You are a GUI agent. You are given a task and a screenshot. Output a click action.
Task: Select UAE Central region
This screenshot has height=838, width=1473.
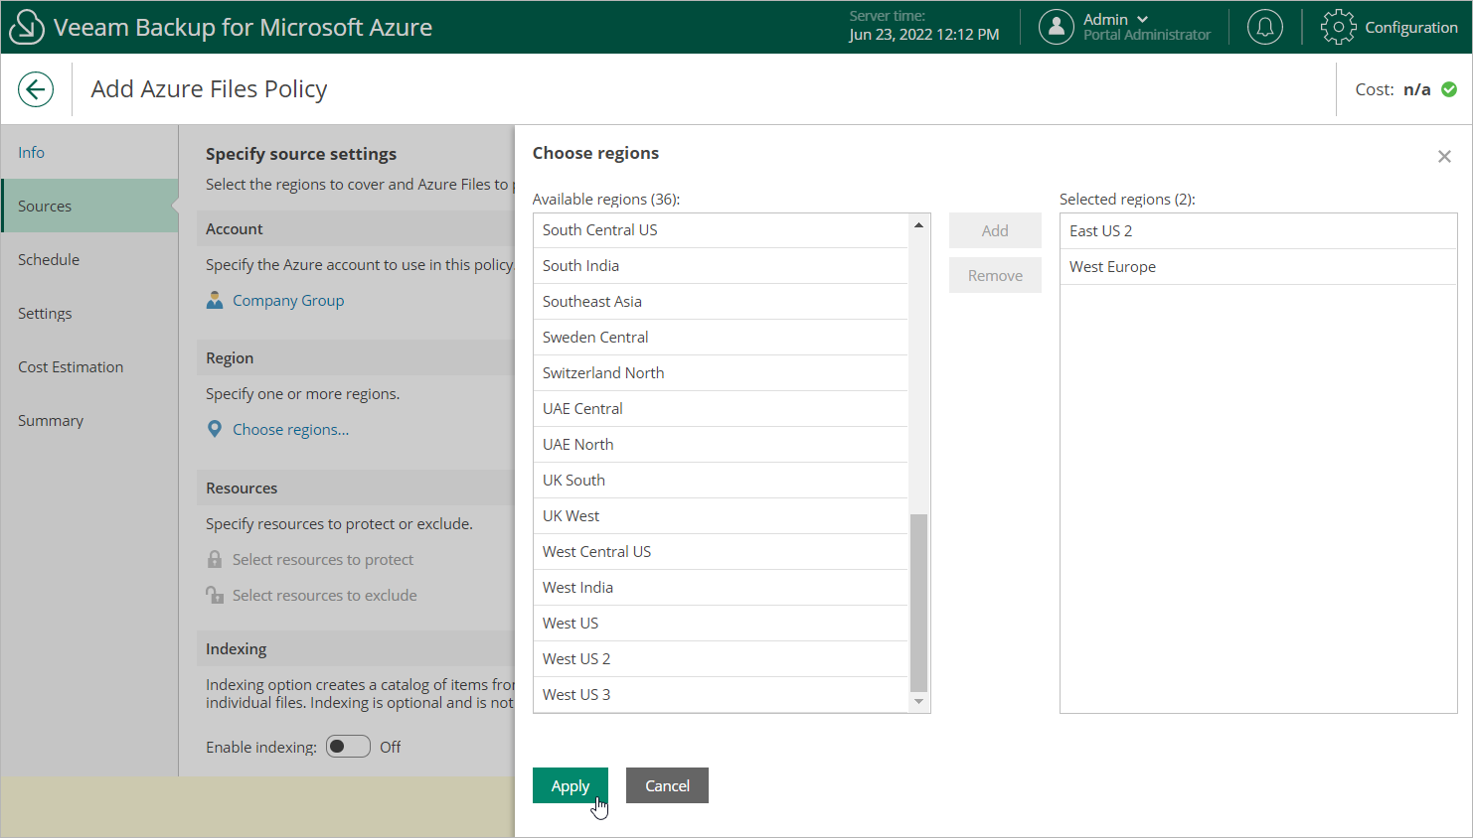721,408
